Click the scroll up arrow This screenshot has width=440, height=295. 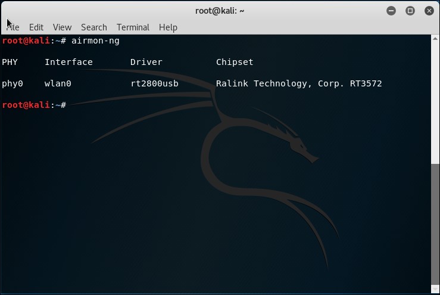coord(435,39)
